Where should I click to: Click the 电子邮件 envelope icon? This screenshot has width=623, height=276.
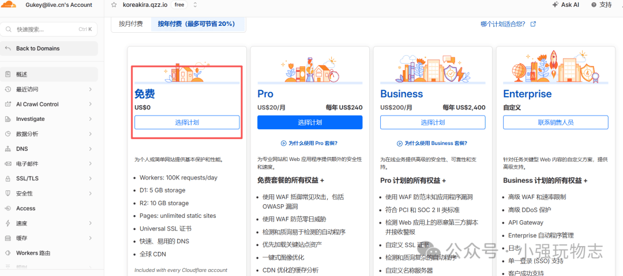[8, 163]
